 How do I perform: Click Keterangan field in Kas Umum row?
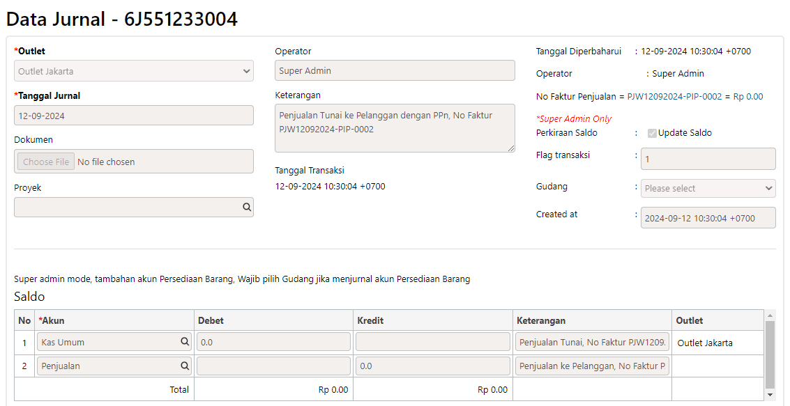(x=592, y=342)
